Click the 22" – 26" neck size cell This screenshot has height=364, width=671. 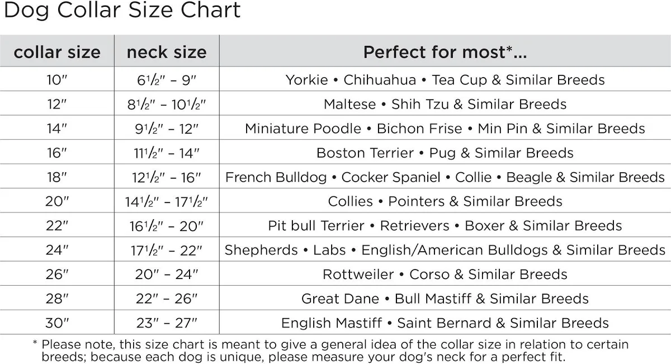[167, 299]
